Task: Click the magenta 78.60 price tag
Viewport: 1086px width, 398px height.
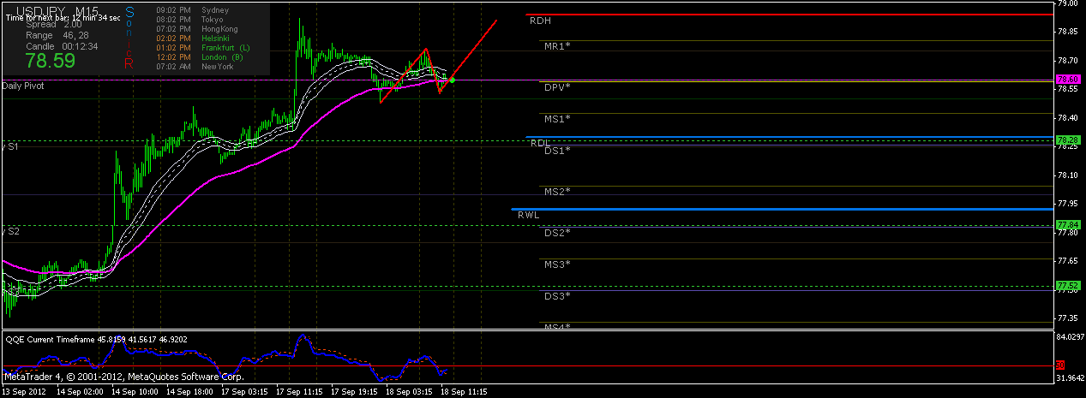Action: pyautogui.click(x=1067, y=79)
